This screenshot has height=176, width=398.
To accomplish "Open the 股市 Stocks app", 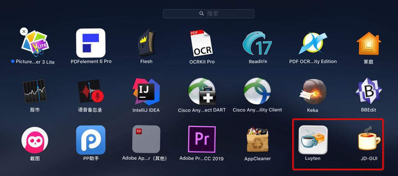I will (x=35, y=91).
